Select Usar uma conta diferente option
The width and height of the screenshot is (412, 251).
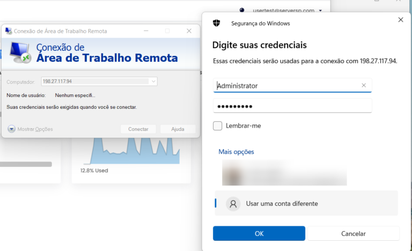point(306,203)
